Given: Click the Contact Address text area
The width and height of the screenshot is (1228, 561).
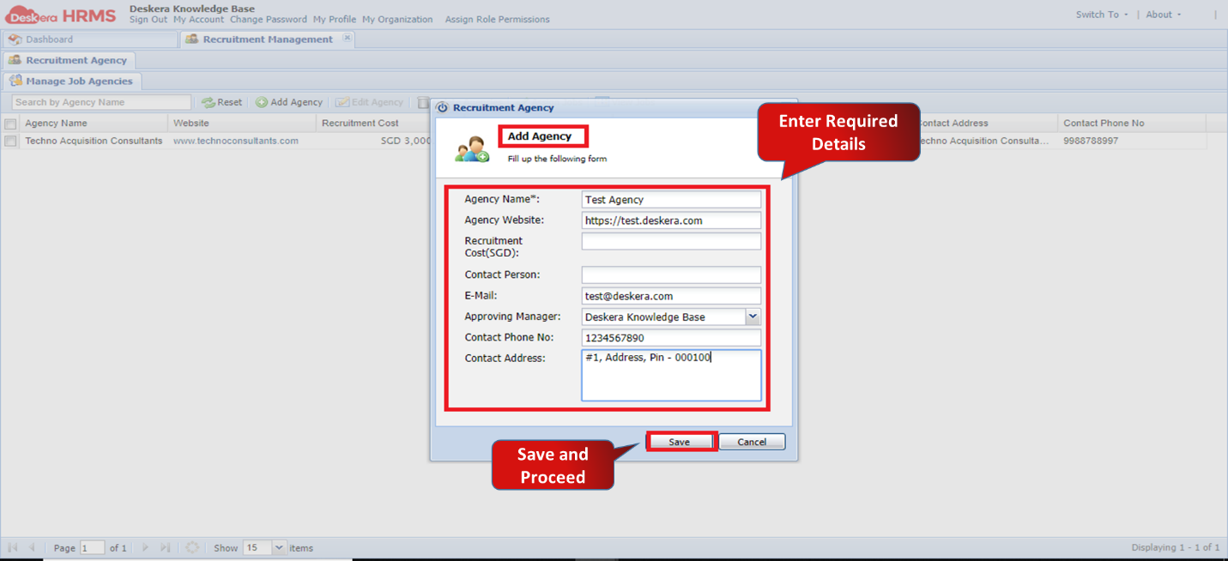Looking at the screenshot, I should pos(671,375).
